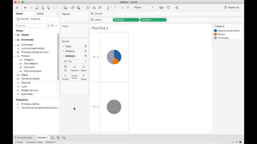Click the fix axes pin icon
The image size is (257, 144).
pos(128,8)
